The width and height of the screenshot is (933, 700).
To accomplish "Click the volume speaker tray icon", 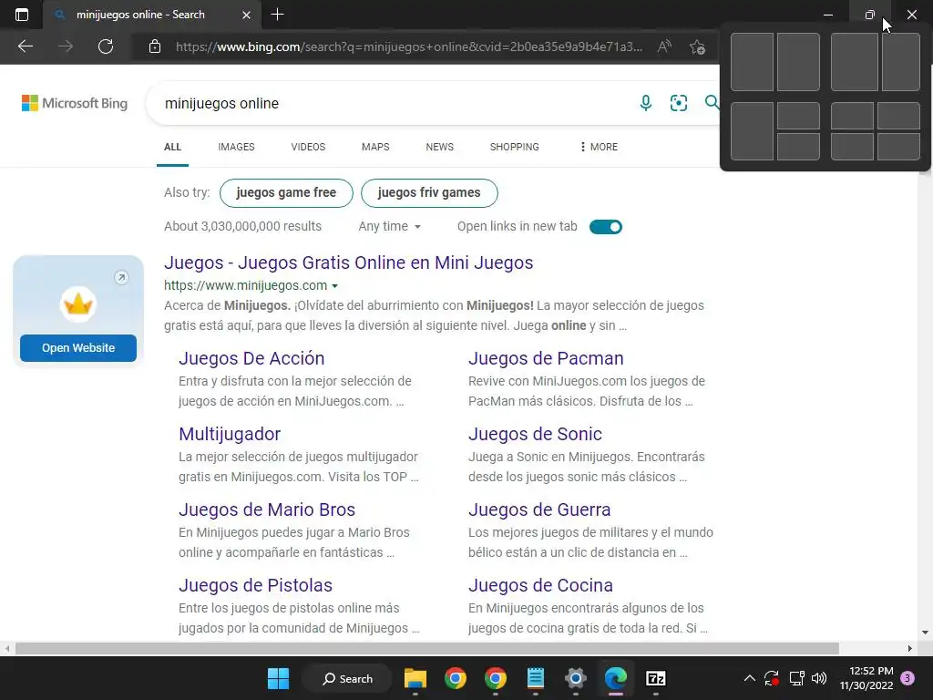I will coord(819,678).
